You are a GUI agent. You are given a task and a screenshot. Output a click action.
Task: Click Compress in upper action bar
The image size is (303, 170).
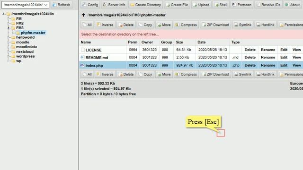tap(186, 25)
